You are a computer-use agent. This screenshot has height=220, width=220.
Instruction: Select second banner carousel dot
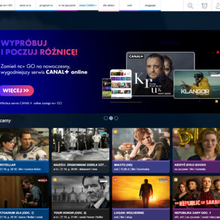pyautogui.click(x=111, y=118)
